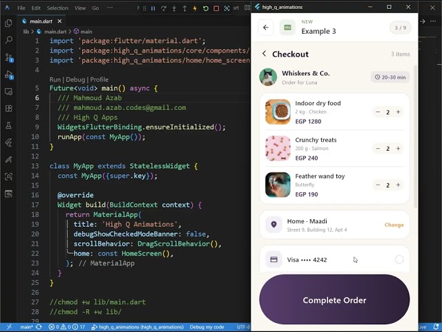Click the Complete Order button
Viewport: 442px width, 332px height.
pos(334,299)
